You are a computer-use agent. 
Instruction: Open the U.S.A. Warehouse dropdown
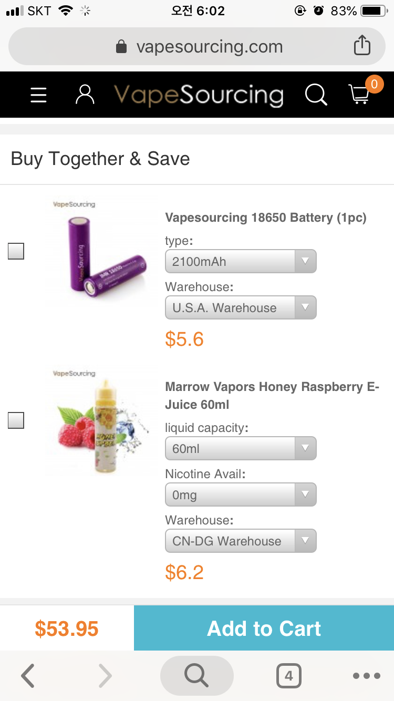[241, 307]
